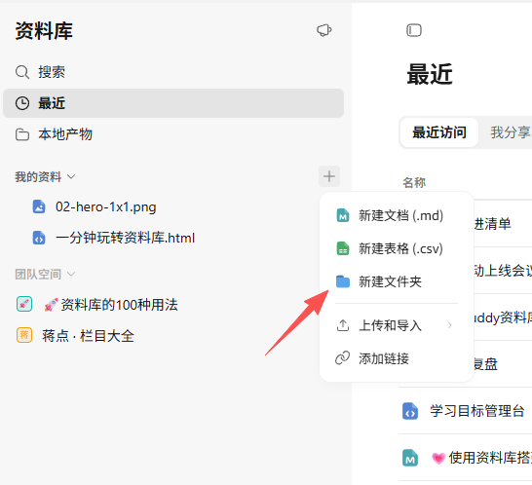
Task: Switch to the 最近访问 tab
Action: 439,132
